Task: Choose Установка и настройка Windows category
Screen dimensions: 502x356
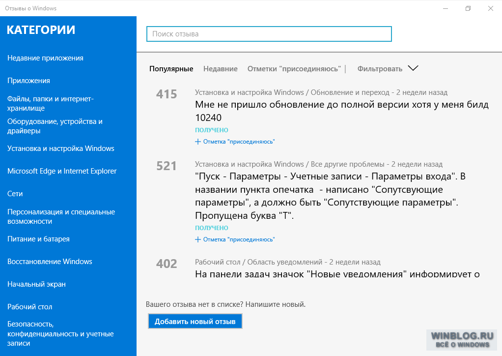Action: [x=61, y=148]
